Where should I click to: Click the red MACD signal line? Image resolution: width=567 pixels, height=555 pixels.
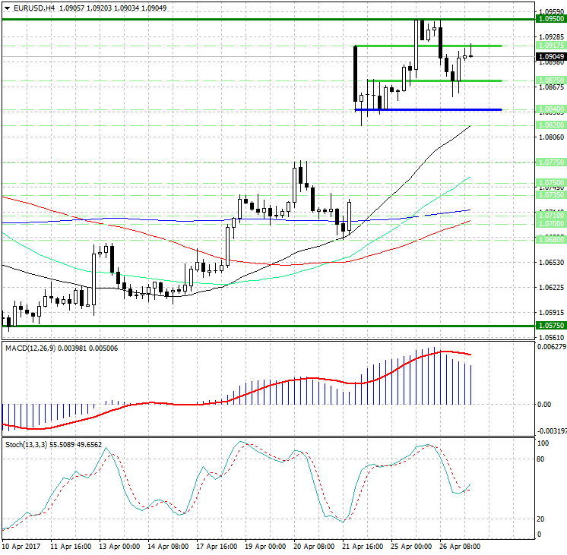tap(236, 399)
